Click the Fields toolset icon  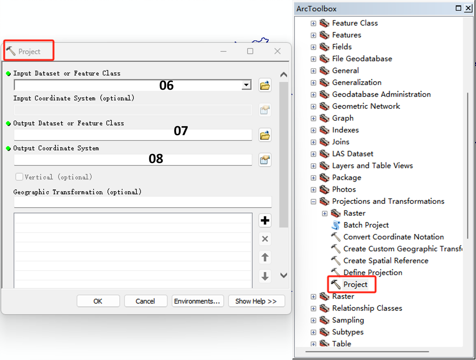tap(324, 47)
